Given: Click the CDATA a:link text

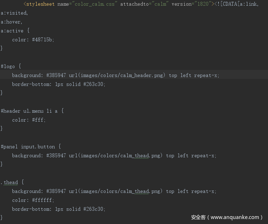Looking at the screenshot, I should (250, 4).
